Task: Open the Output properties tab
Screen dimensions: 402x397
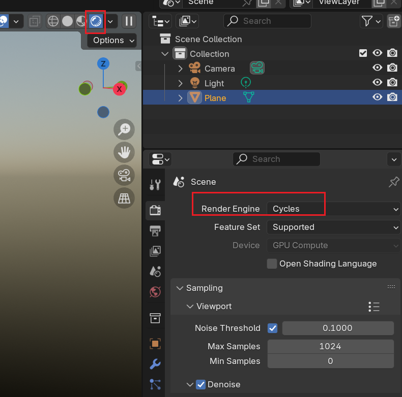Action: tap(155, 230)
